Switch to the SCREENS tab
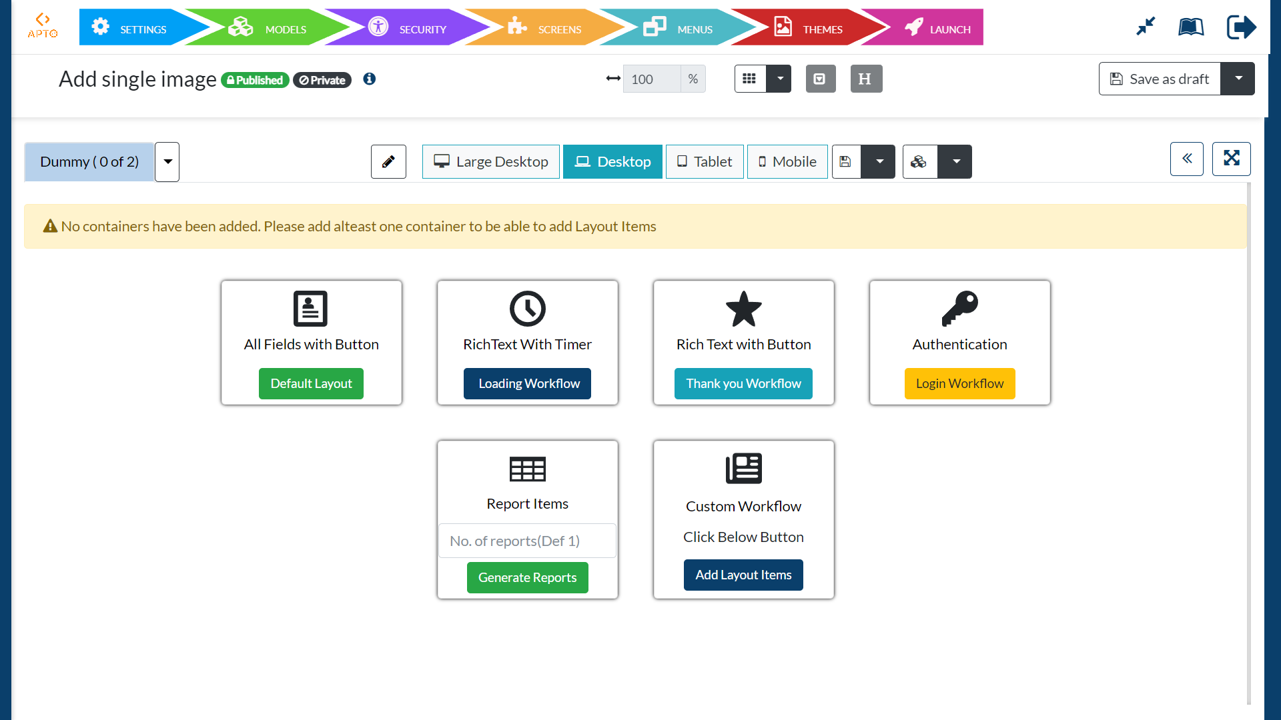The height and width of the screenshot is (720, 1281). point(560,28)
